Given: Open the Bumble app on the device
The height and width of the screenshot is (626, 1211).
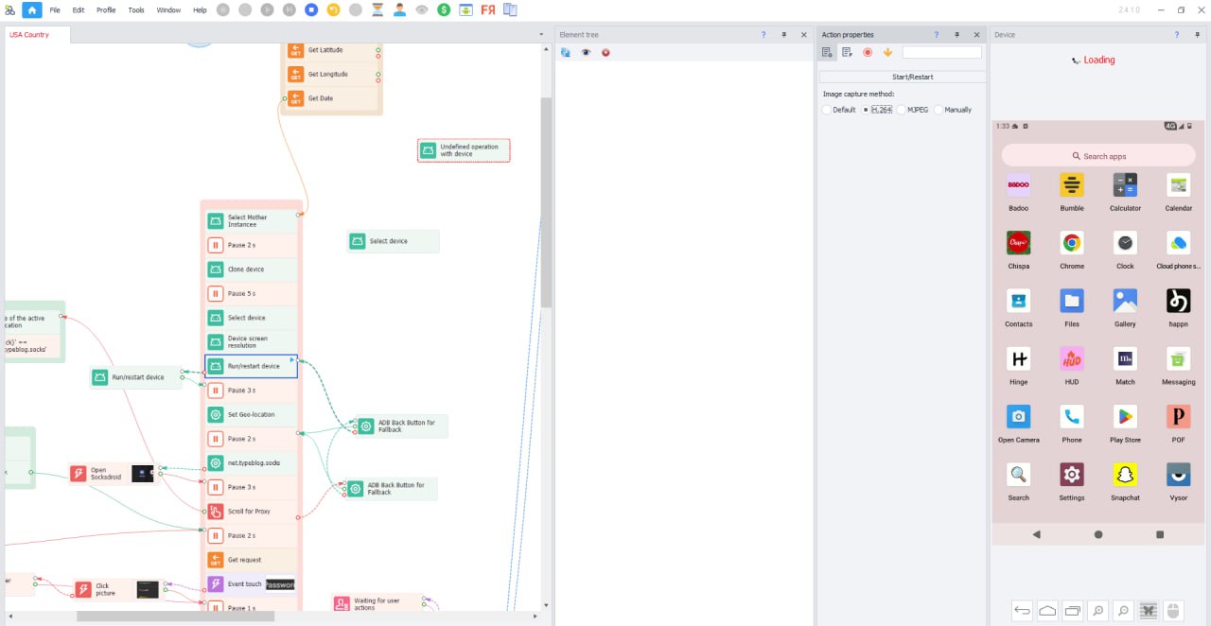Looking at the screenshot, I should 1072,191.
